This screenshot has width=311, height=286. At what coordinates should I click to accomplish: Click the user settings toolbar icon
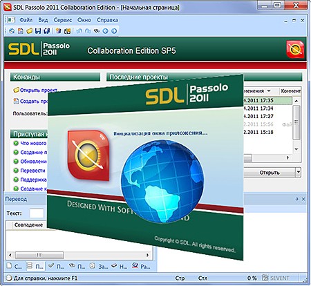[59, 31]
